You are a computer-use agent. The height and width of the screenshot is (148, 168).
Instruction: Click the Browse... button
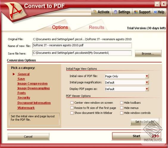click(x=148, y=53)
